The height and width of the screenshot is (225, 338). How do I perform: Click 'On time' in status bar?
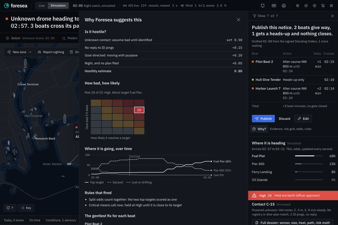coord(35,220)
